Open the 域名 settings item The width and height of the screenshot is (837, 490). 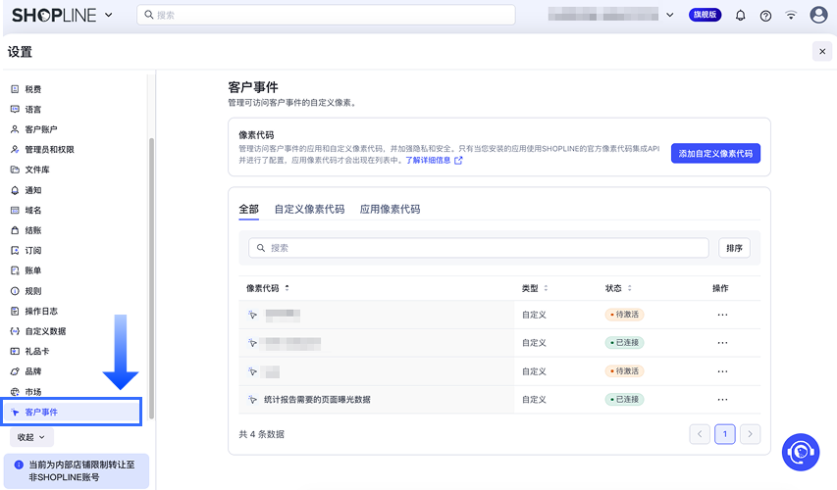[33, 210]
